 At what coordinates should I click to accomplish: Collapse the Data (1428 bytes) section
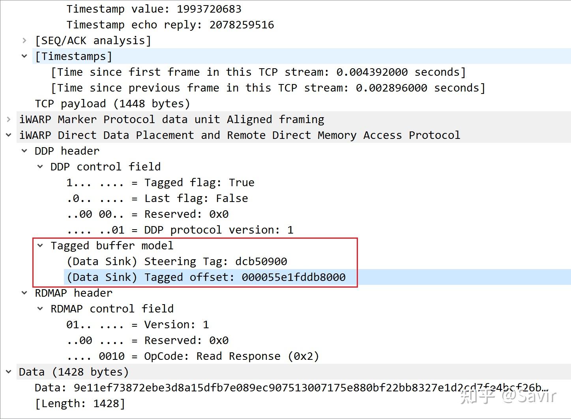pyautogui.click(x=9, y=372)
